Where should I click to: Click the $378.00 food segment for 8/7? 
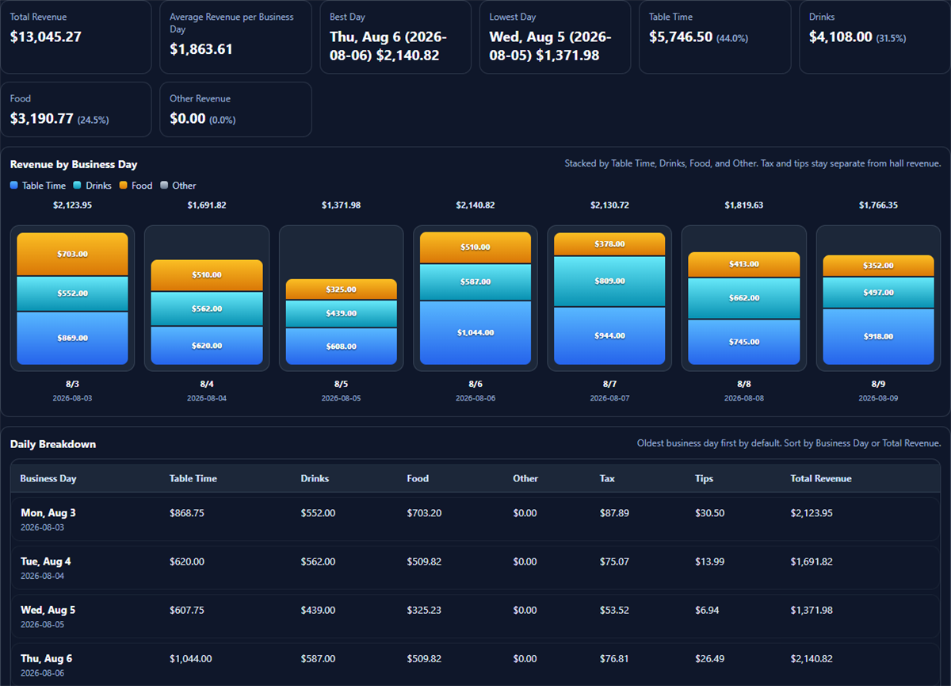[609, 244]
